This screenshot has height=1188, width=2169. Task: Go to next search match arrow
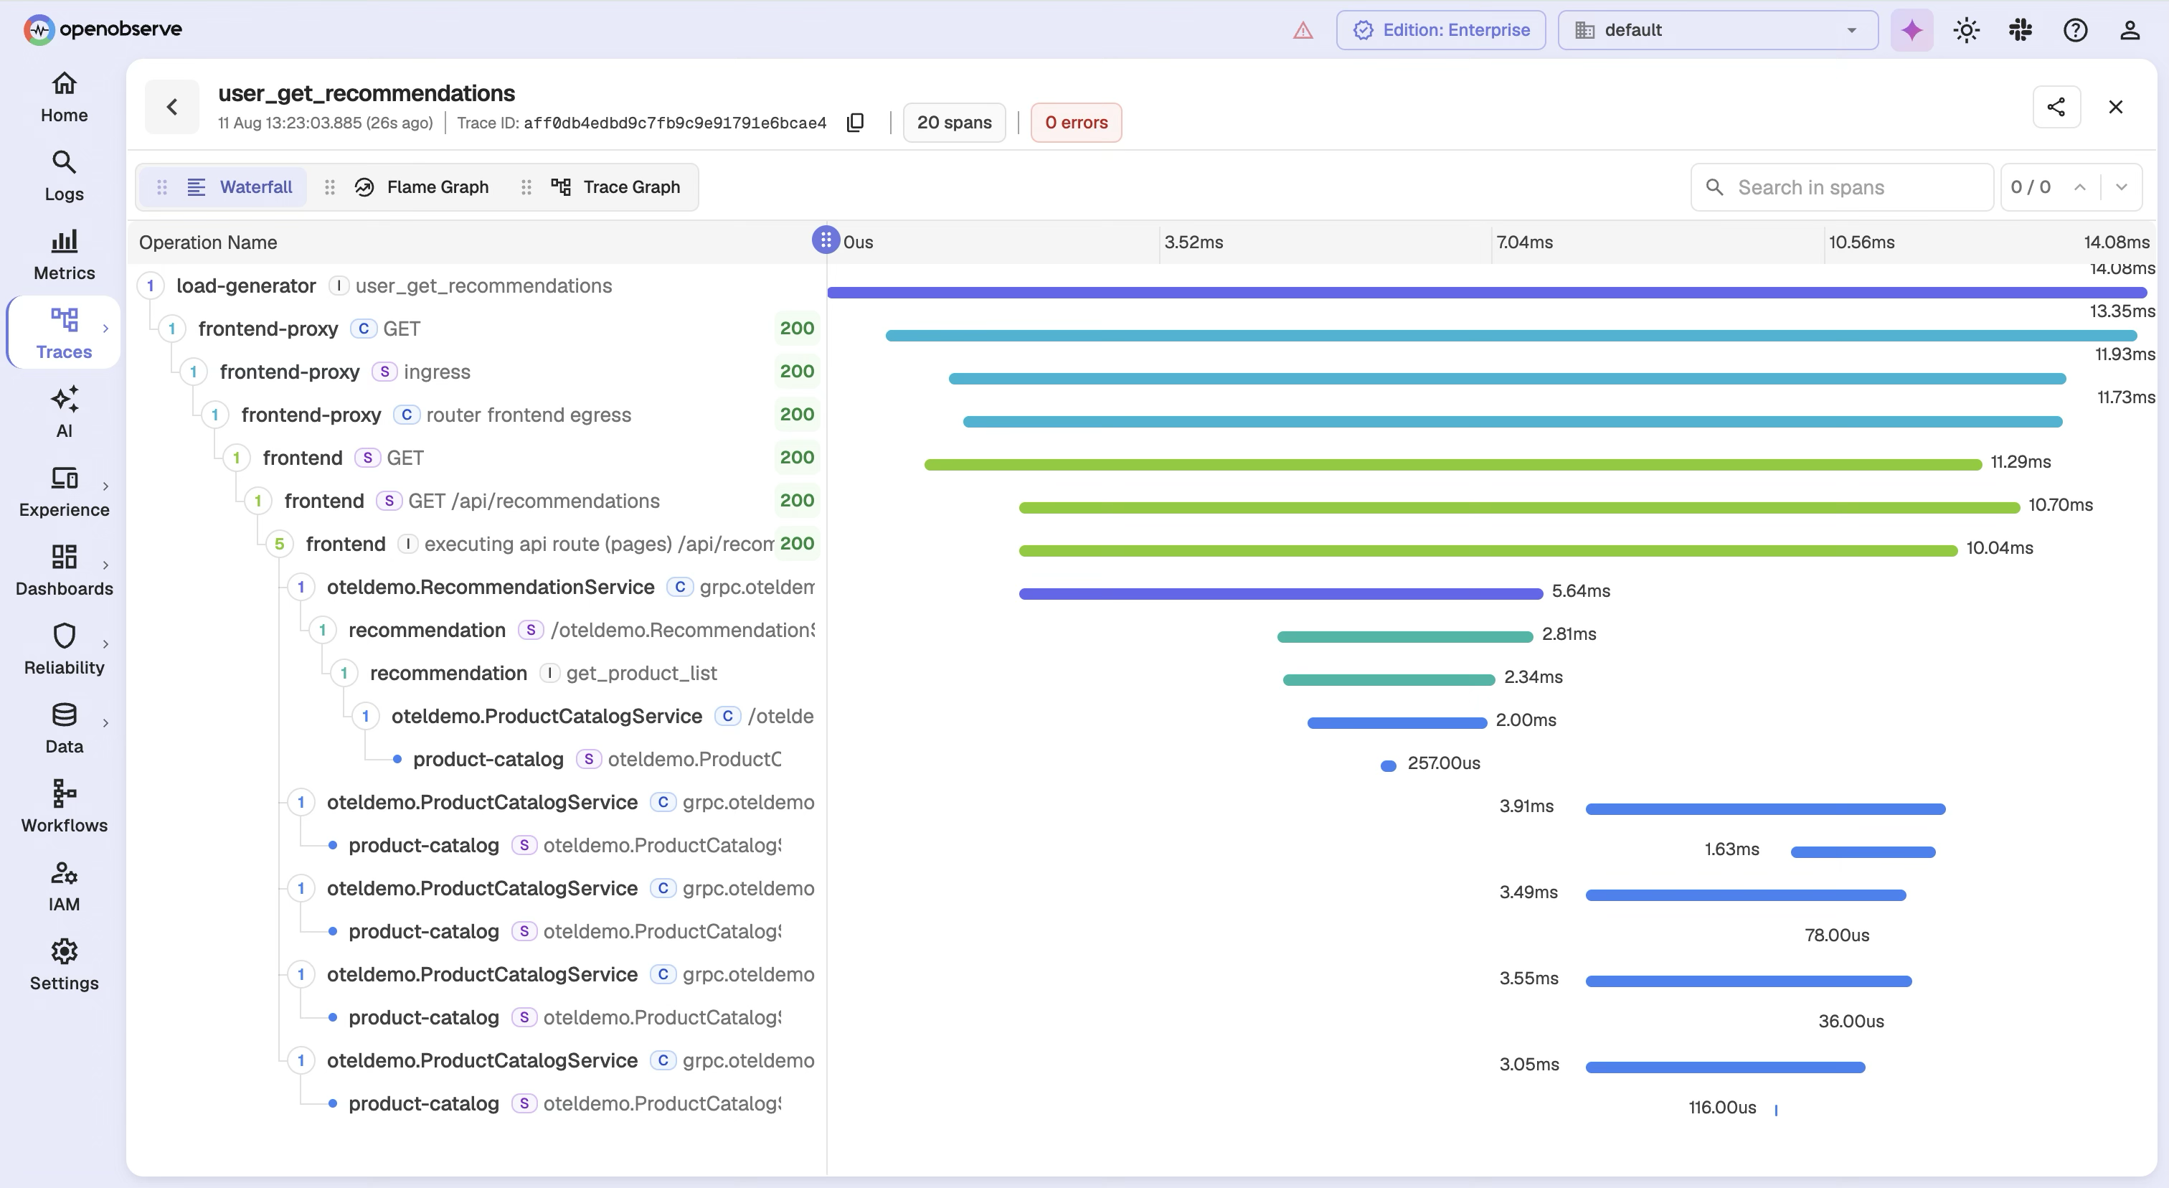(2121, 187)
